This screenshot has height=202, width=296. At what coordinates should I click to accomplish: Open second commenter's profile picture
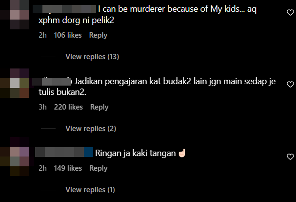click(20, 83)
